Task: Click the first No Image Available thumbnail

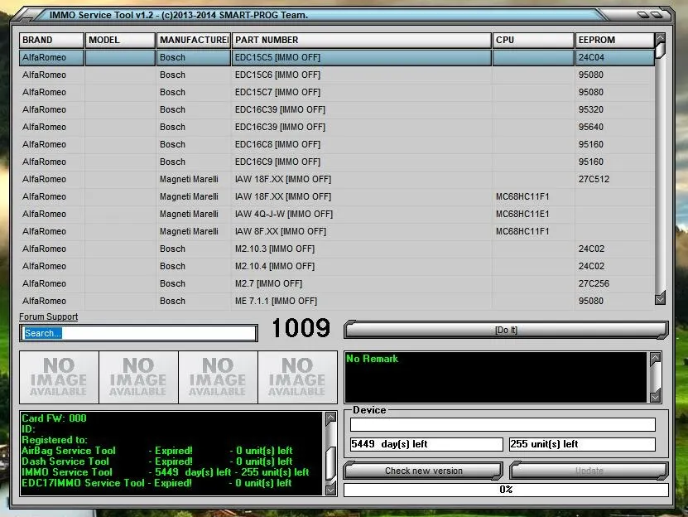Action: [59, 377]
